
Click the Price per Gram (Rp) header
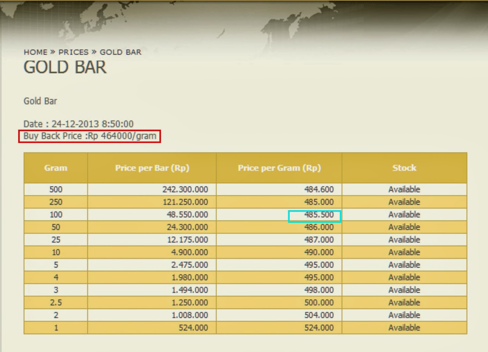pyautogui.click(x=279, y=168)
